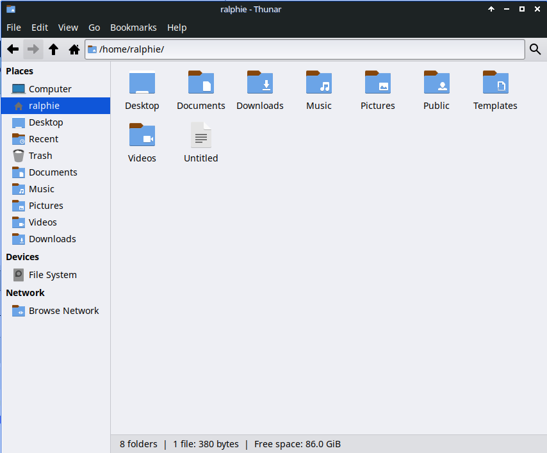Screen dimensions: 547x453
Task: Click the File System drive icon
Action: [18, 275]
